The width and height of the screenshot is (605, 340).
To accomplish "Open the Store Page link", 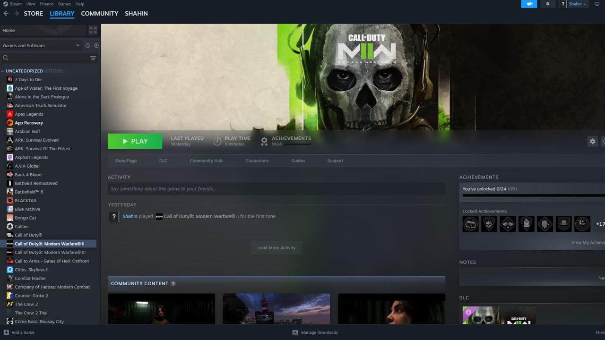I will point(126,161).
